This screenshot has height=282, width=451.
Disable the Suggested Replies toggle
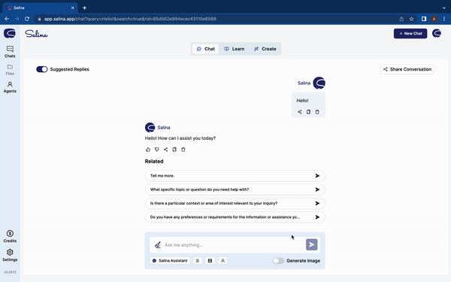tap(42, 69)
